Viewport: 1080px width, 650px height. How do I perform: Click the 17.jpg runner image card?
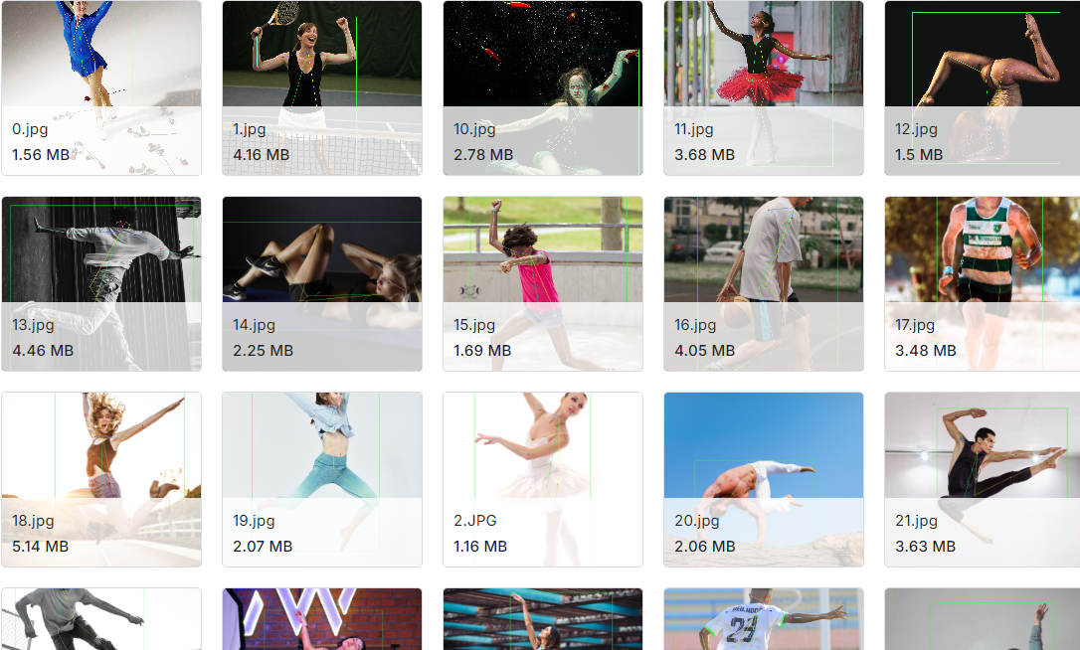983,283
